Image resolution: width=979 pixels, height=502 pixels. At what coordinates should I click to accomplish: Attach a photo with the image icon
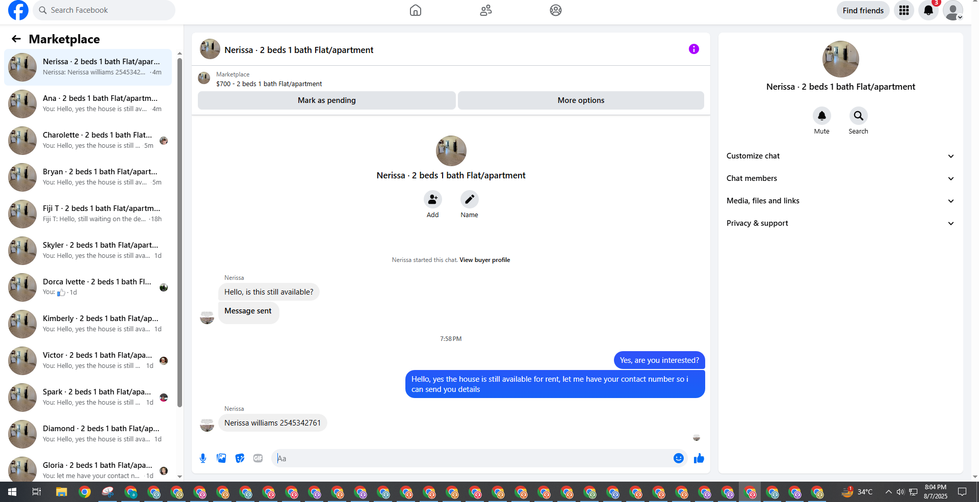pyautogui.click(x=221, y=458)
